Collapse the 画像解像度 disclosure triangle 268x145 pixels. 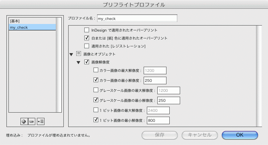tap(79, 62)
